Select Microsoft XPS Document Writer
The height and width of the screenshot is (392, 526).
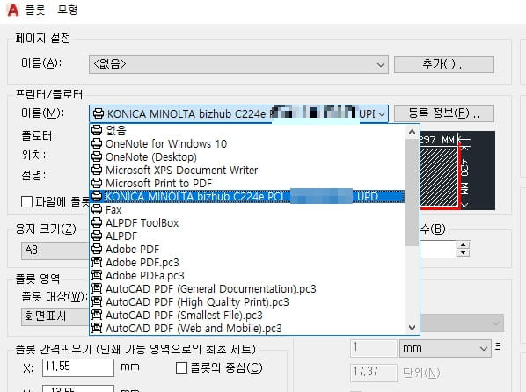[247, 170]
